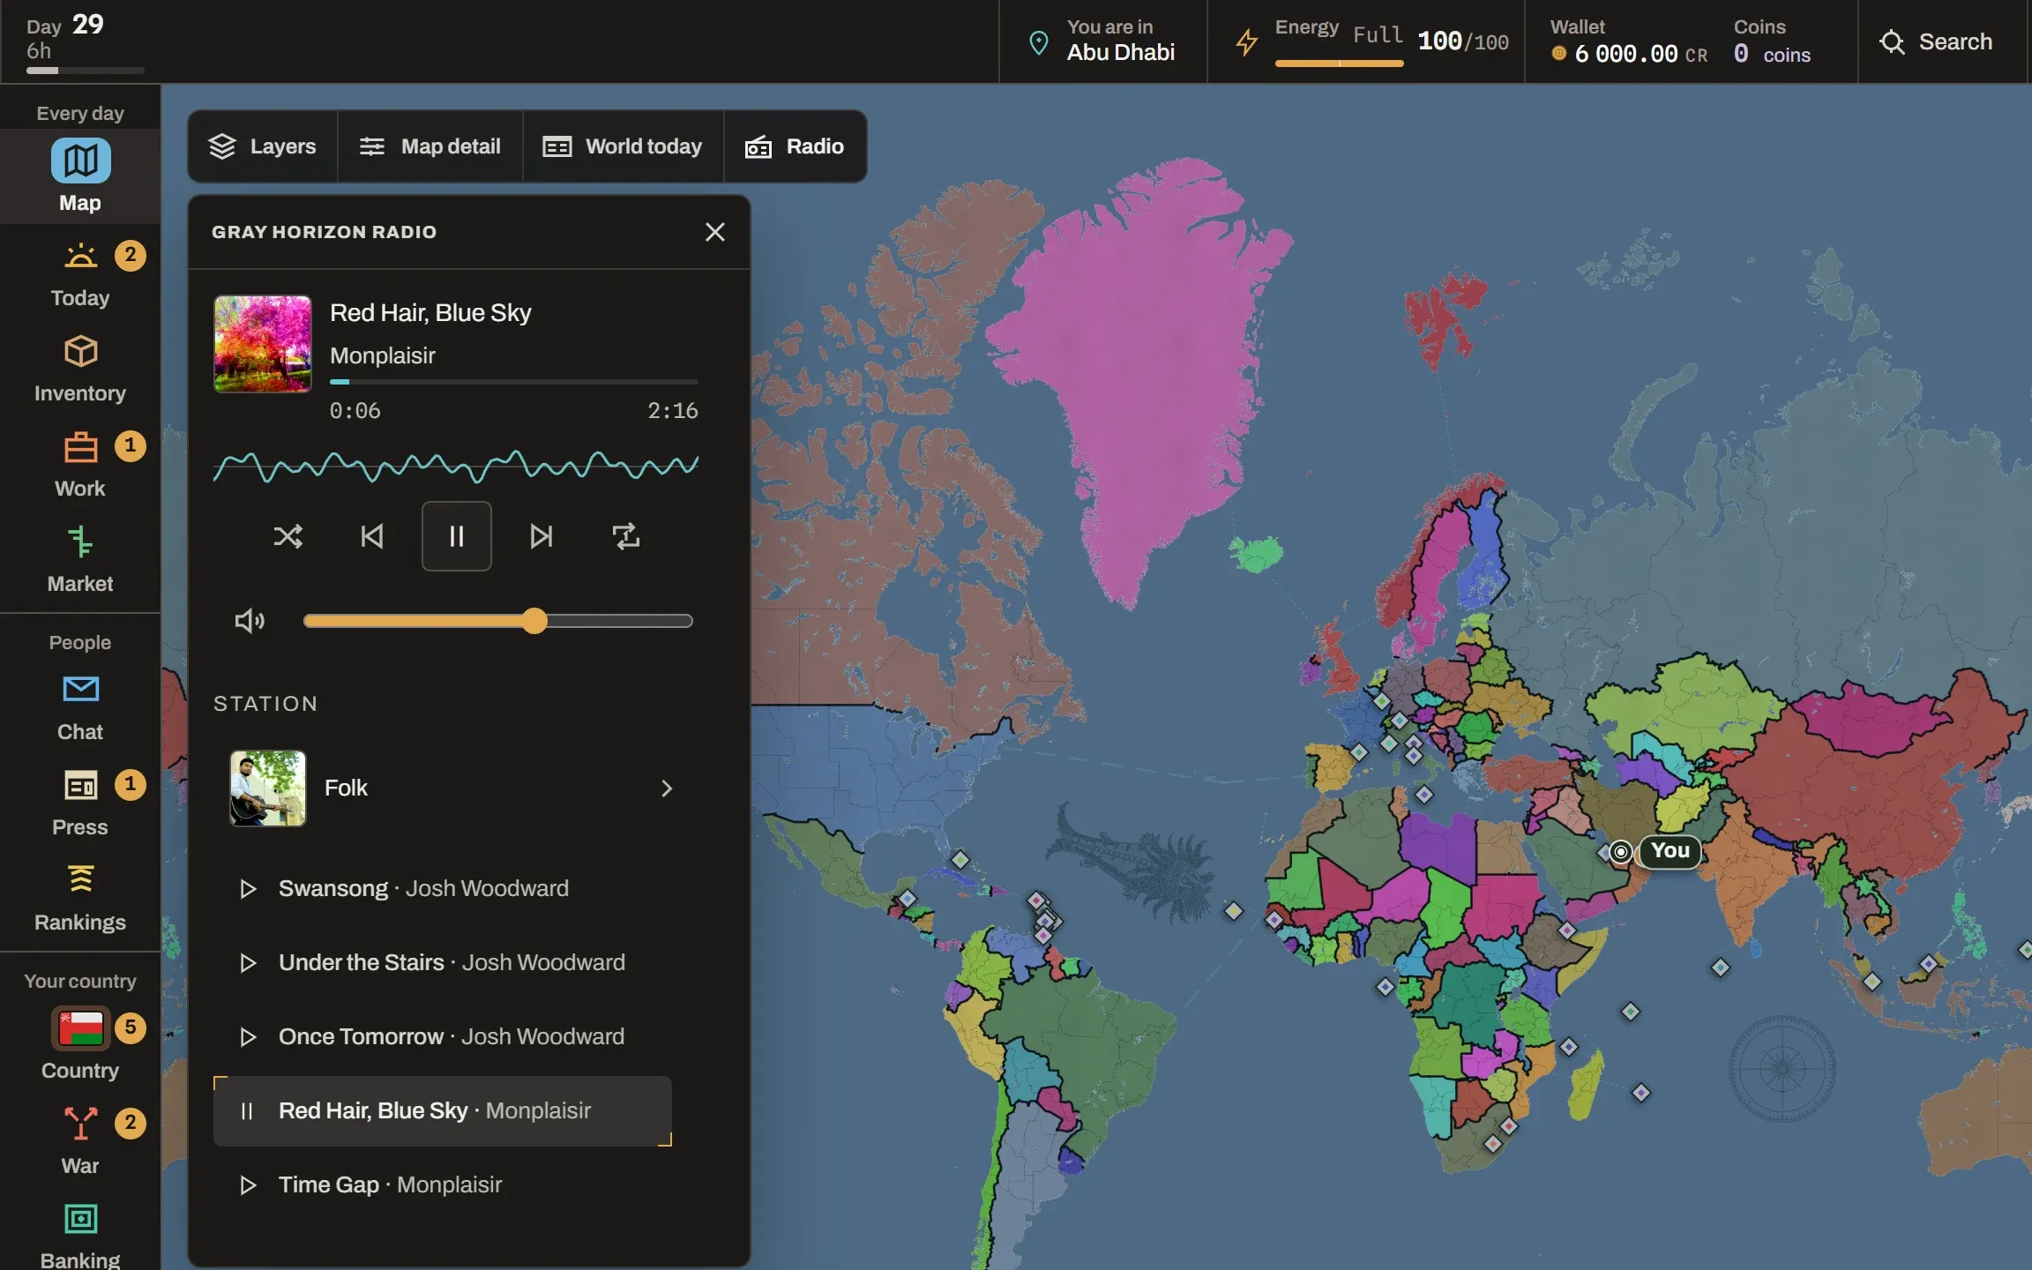Pause Red Hair, Blue Sky in track list
Viewport: 2032px width, 1270px height.
tap(247, 1111)
